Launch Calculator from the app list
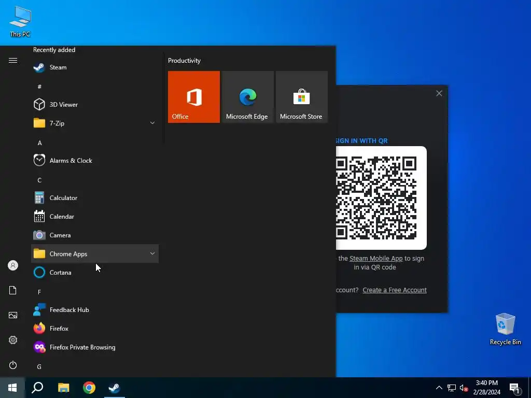 (95, 198)
